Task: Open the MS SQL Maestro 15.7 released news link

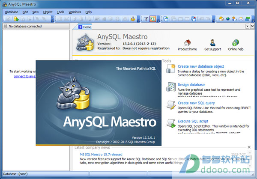Action: (x=101, y=155)
